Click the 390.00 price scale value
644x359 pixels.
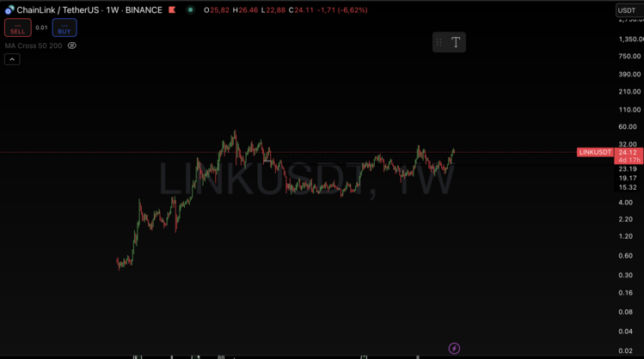click(x=629, y=74)
